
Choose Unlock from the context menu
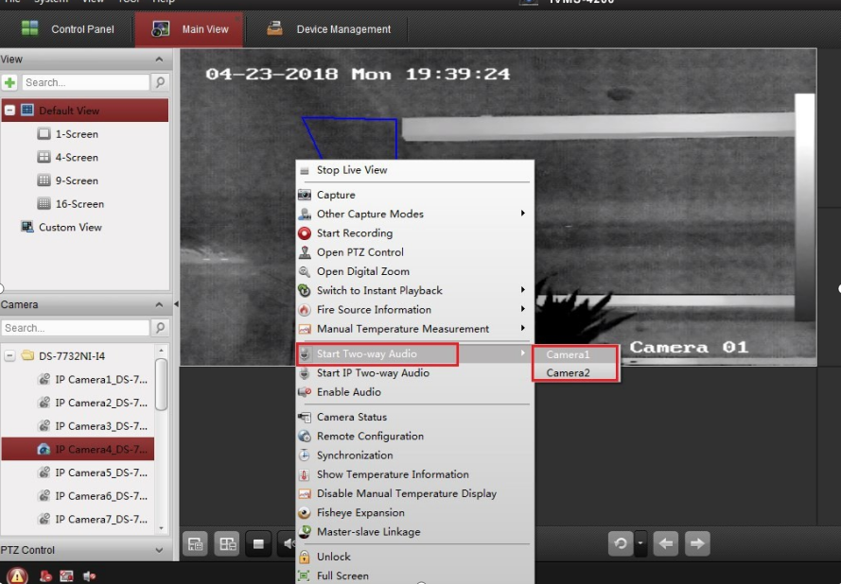pyautogui.click(x=414, y=557)
